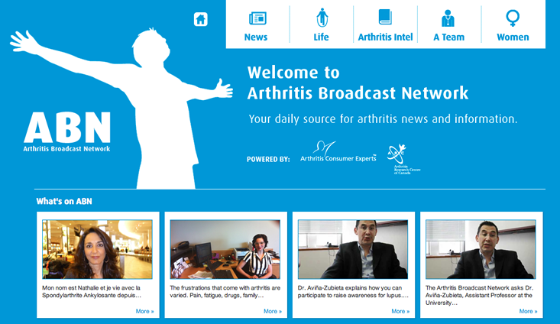This screenshot has height=324, width=560.
Task: Click the A Team doctor icon
Action: point(448,18)
